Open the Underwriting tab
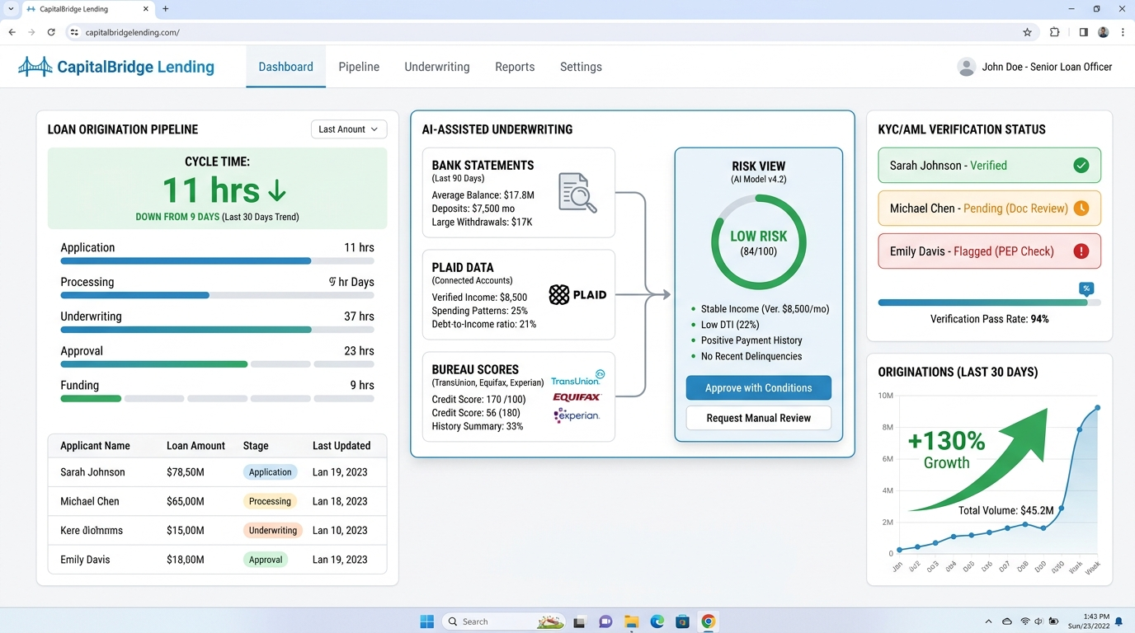This screenshot has width=1135, height=633. coord(437,67)
